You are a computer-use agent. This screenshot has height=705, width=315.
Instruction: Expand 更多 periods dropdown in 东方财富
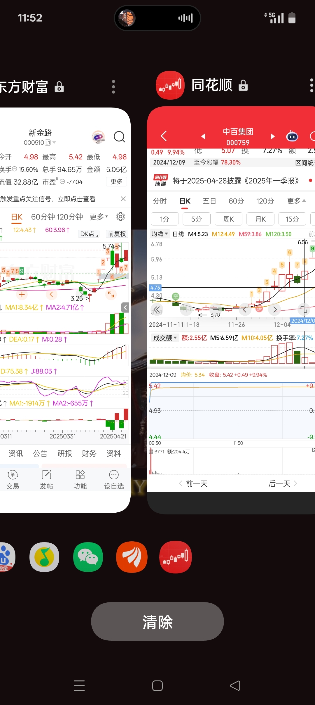(x=99, y=217)
